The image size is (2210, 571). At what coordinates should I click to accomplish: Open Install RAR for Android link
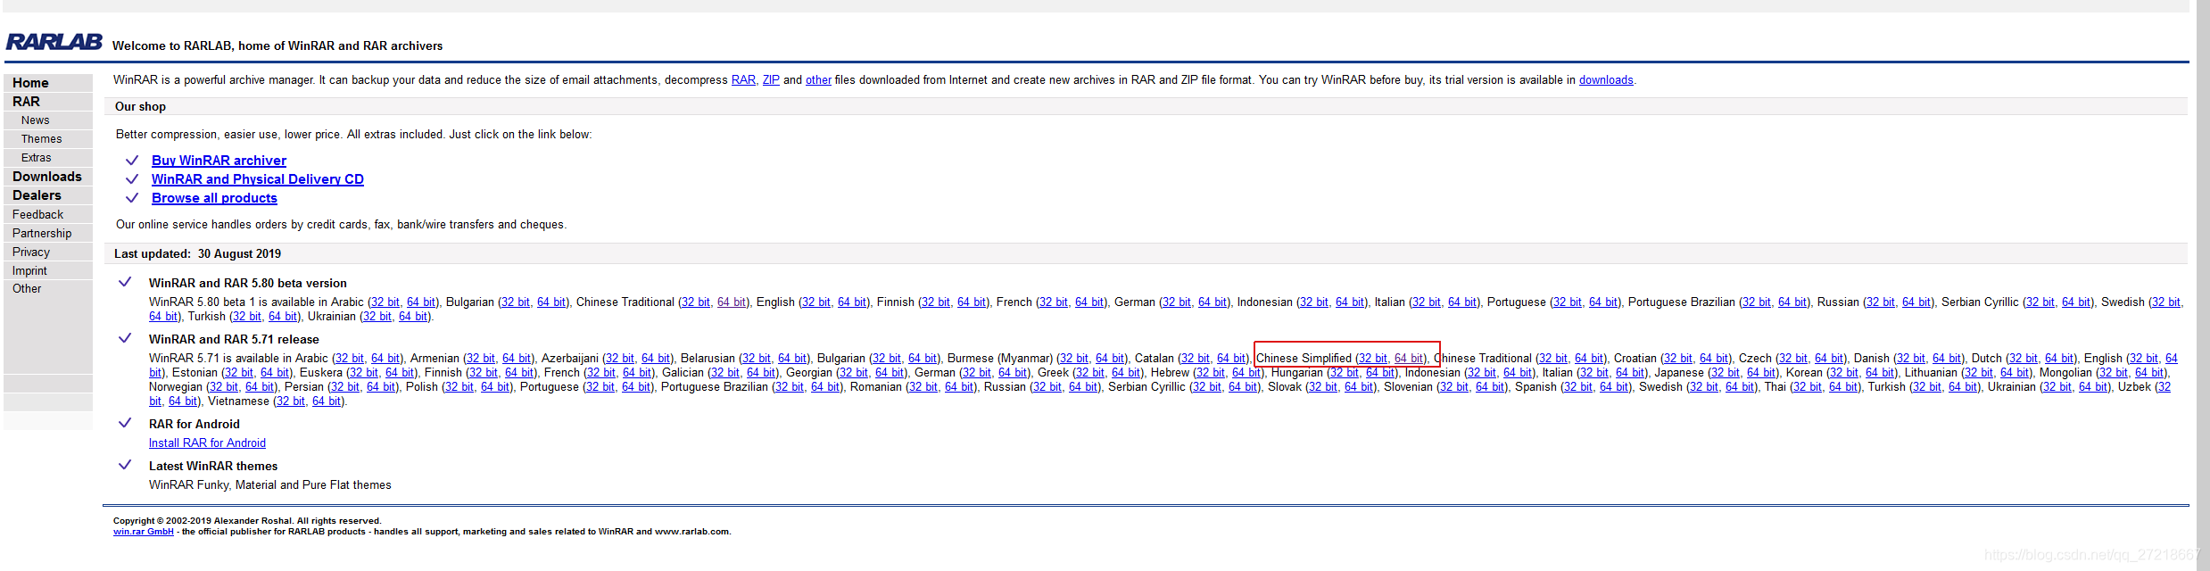pyautogui.click(x=207, y=443)
